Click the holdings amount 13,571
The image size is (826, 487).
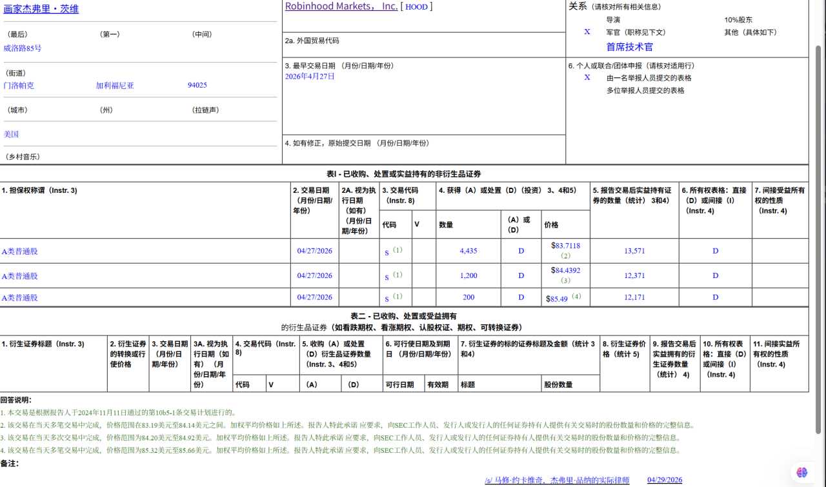tap(634, 251)
